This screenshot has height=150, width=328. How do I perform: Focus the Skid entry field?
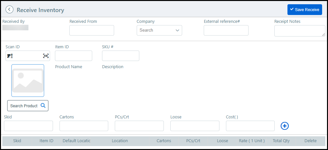tap(28, 126)
